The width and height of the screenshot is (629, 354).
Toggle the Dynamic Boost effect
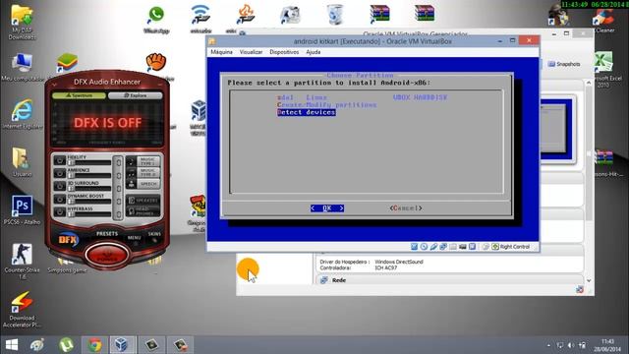click(60, 199)
